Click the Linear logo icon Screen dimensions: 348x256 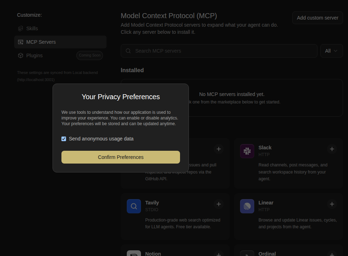point(247,206)
